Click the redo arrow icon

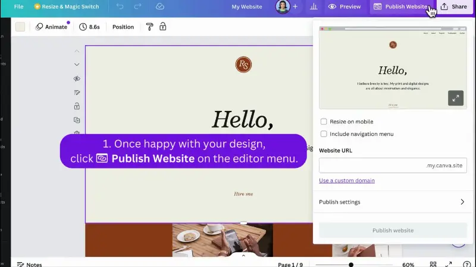pyautogui.click(x=138, y=7)
